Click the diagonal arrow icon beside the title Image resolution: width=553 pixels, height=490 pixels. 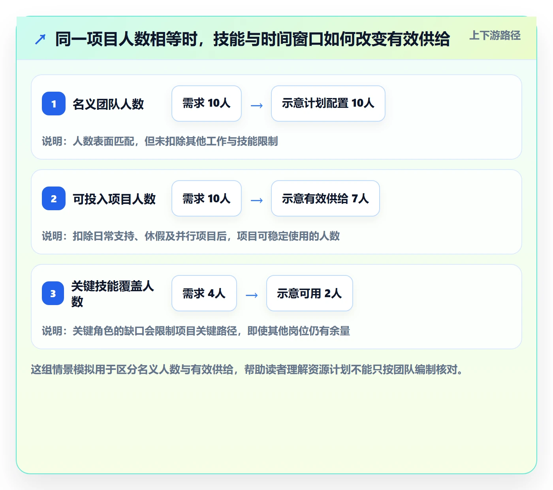pyautogui.click(x=40, y=40)
